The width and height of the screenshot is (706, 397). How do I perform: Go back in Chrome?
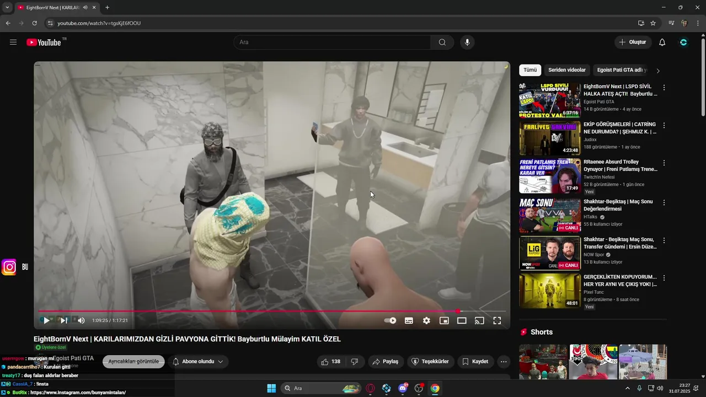coord(8,23)
